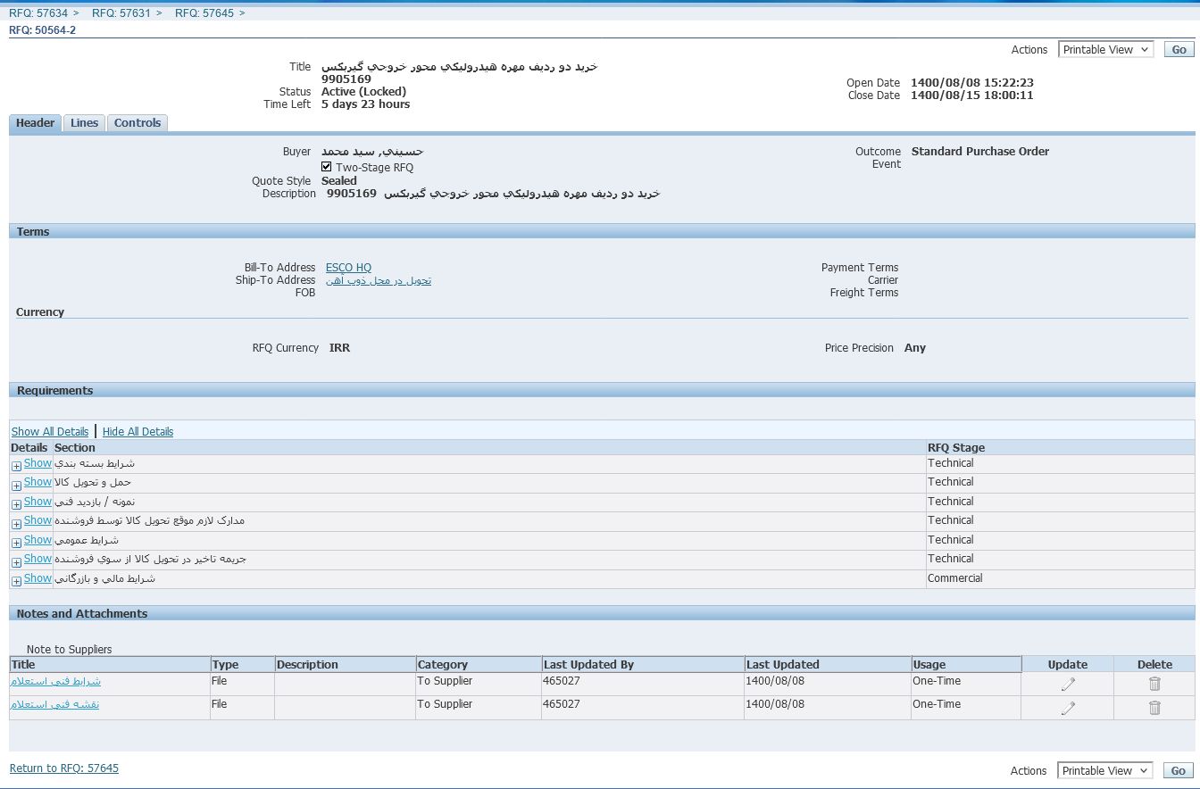
Task: Click the Status value Active (Locked)
Action: (x=363, y=92)
